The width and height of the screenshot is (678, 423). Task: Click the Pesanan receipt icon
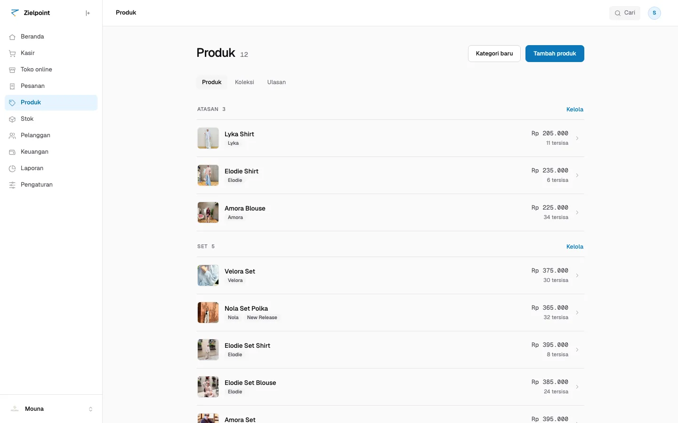pos(12,86)
